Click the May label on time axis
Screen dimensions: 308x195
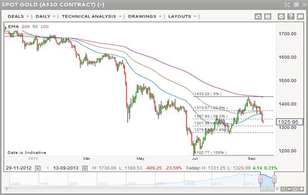pyautogui.click(x=140, y=158)
